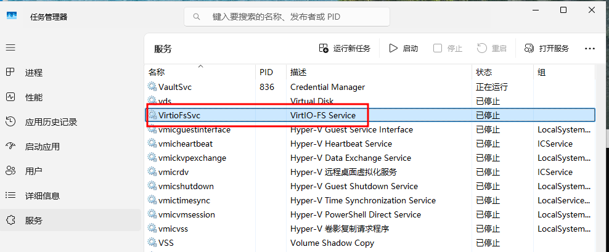Select the vmicheartbeat service row

coord(186,144)
